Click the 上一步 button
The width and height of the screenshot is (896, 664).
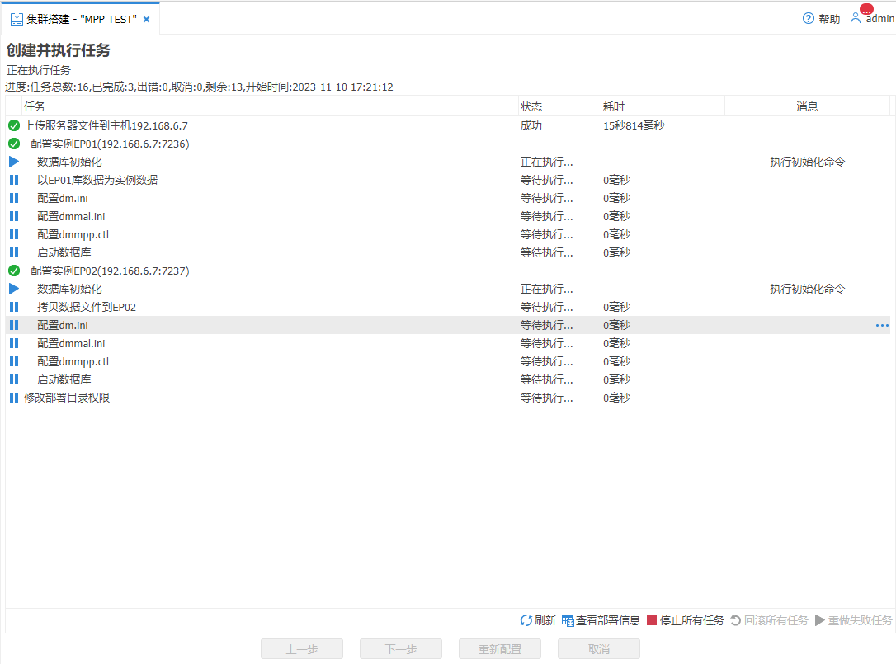click(x=301, y=648)
